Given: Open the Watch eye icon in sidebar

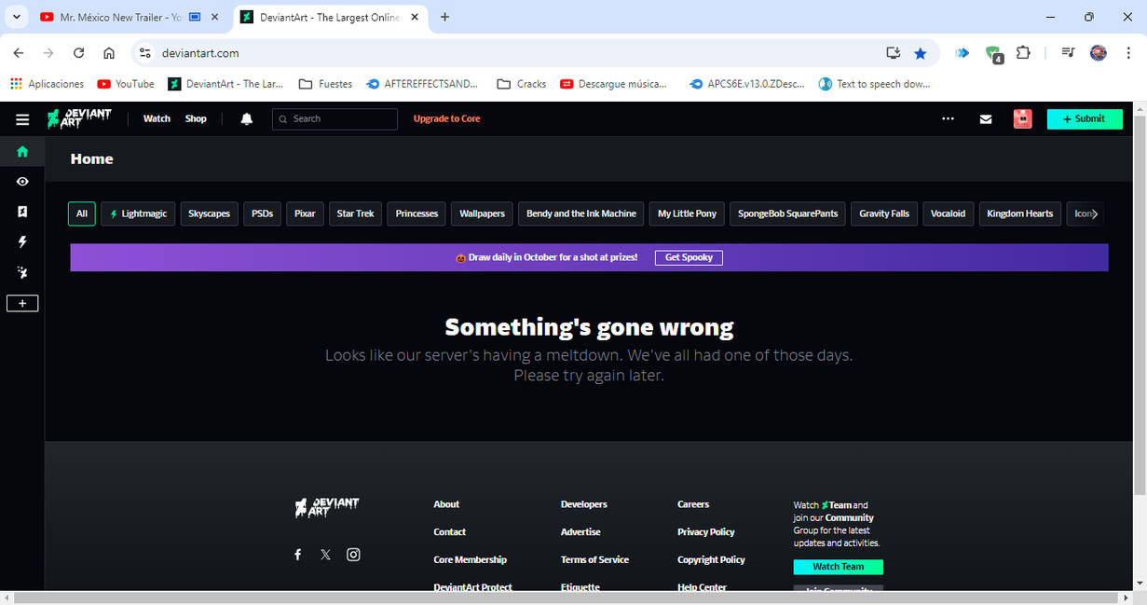Looking at the screenshot, I should click(22, 182).
